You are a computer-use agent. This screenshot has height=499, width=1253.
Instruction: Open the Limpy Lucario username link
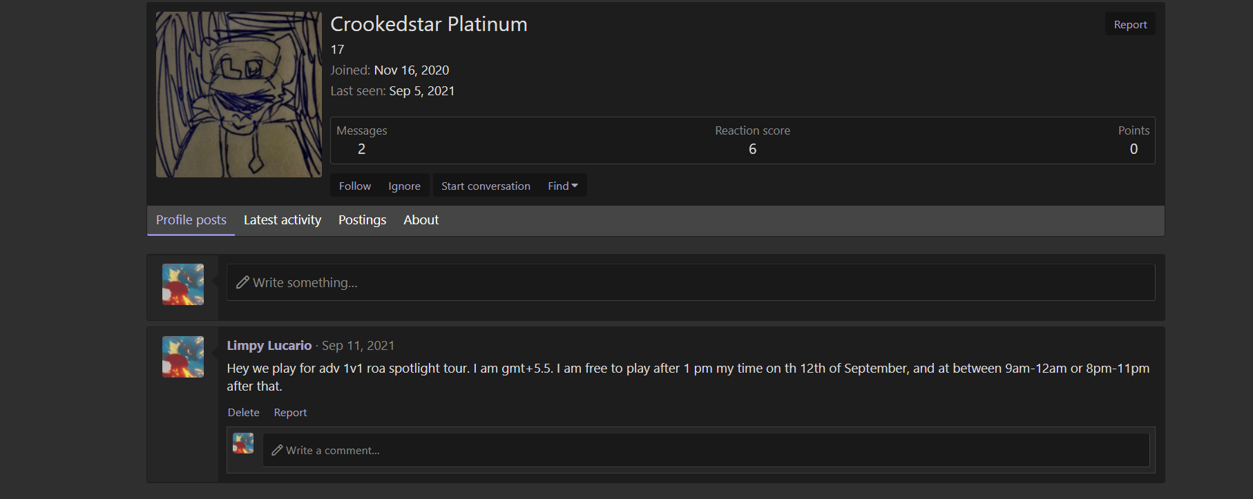pyautogui.click(x=269, y=345)
